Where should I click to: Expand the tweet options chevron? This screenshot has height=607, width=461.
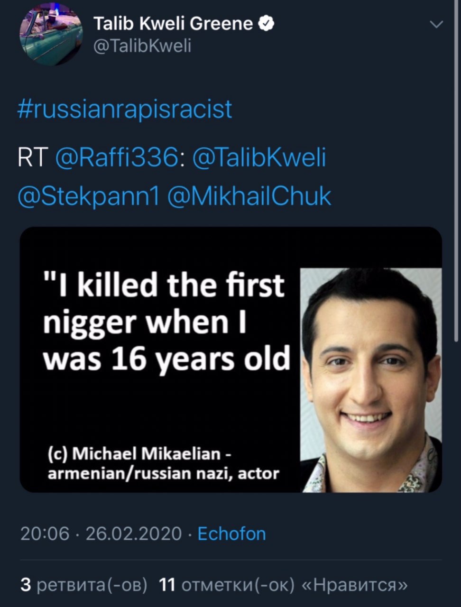[436, 24]
